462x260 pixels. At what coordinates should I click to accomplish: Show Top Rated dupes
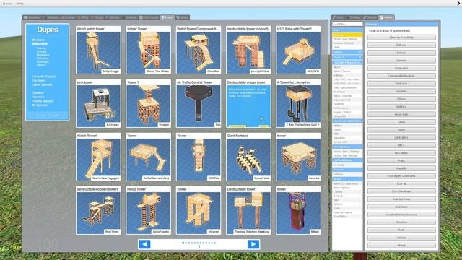point(38,80)
